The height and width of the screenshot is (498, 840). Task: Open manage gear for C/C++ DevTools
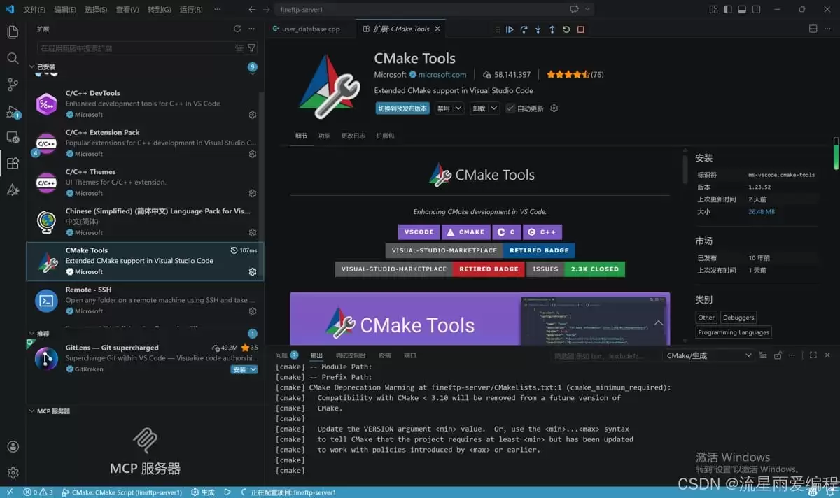tap(253, 115)
